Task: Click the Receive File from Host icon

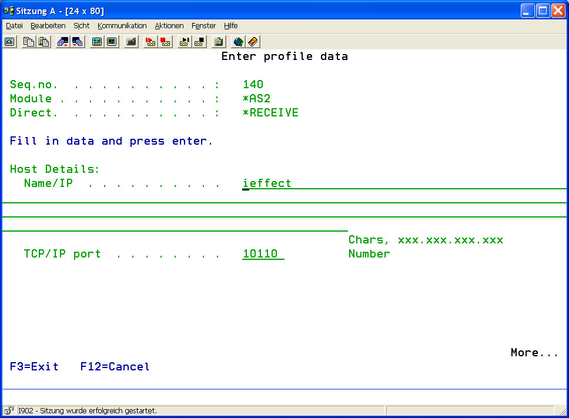Action: 78,42
